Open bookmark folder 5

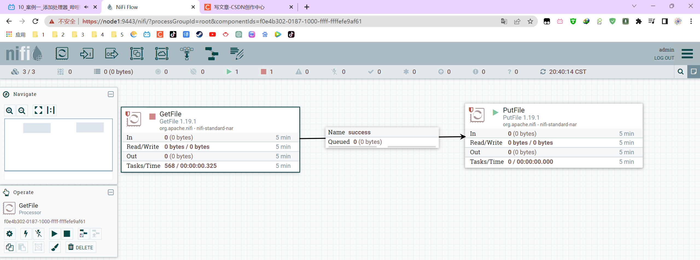click(117, 35)
